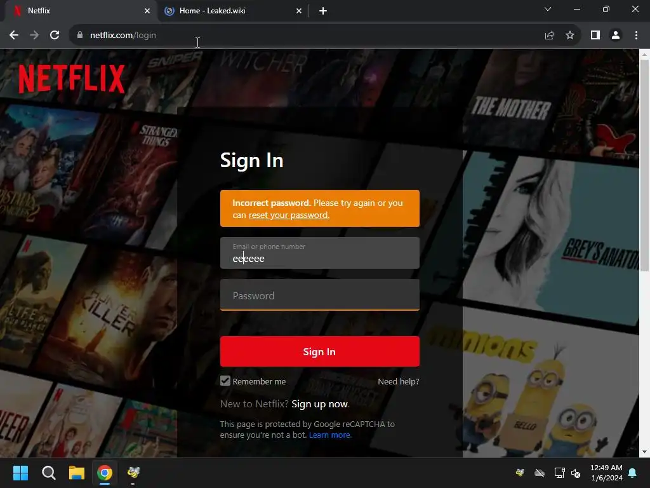Click the Netflix logo
650x488 pixels.
(71, 78)
